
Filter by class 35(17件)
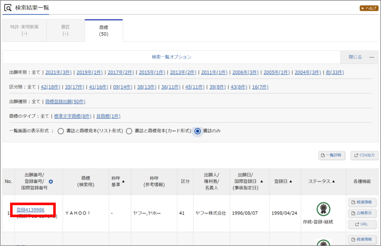(74, 87)
